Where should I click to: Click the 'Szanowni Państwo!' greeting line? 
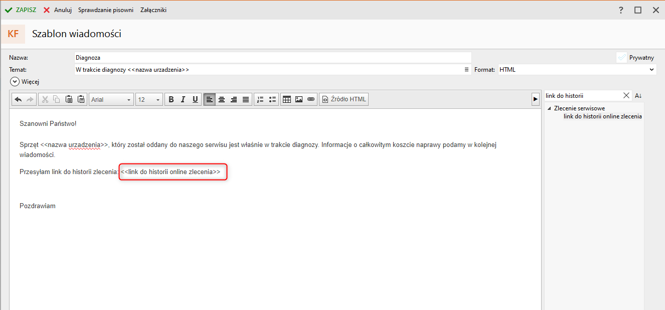pos(48,123)
